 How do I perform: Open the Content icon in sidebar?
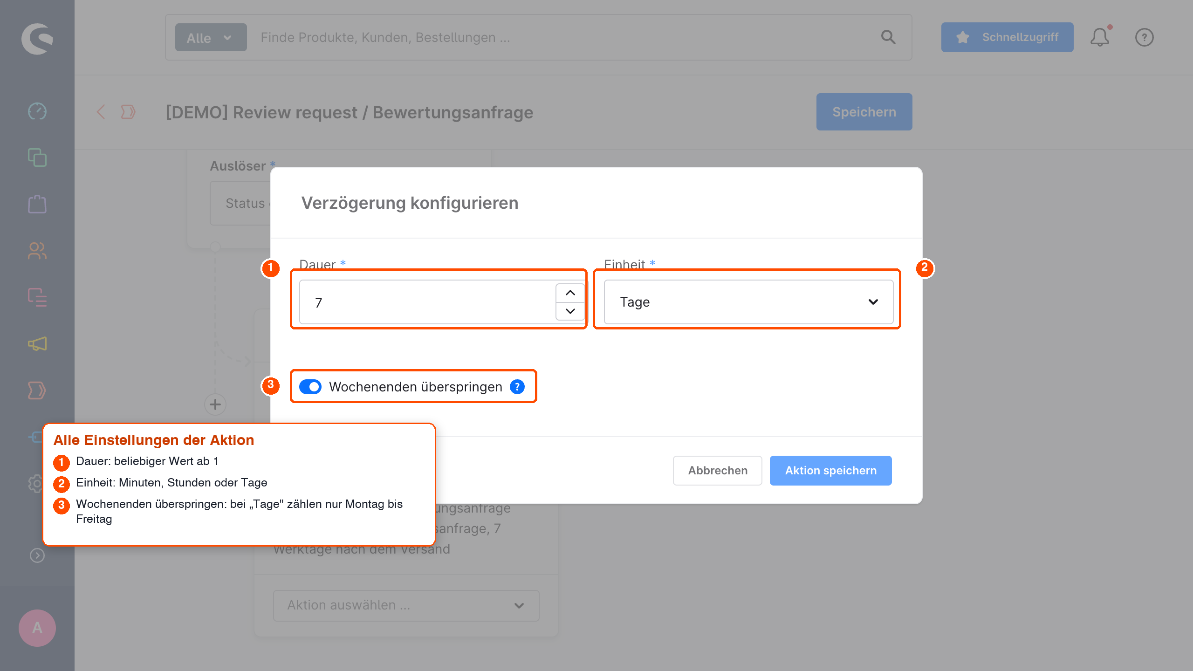pos(37,297)
